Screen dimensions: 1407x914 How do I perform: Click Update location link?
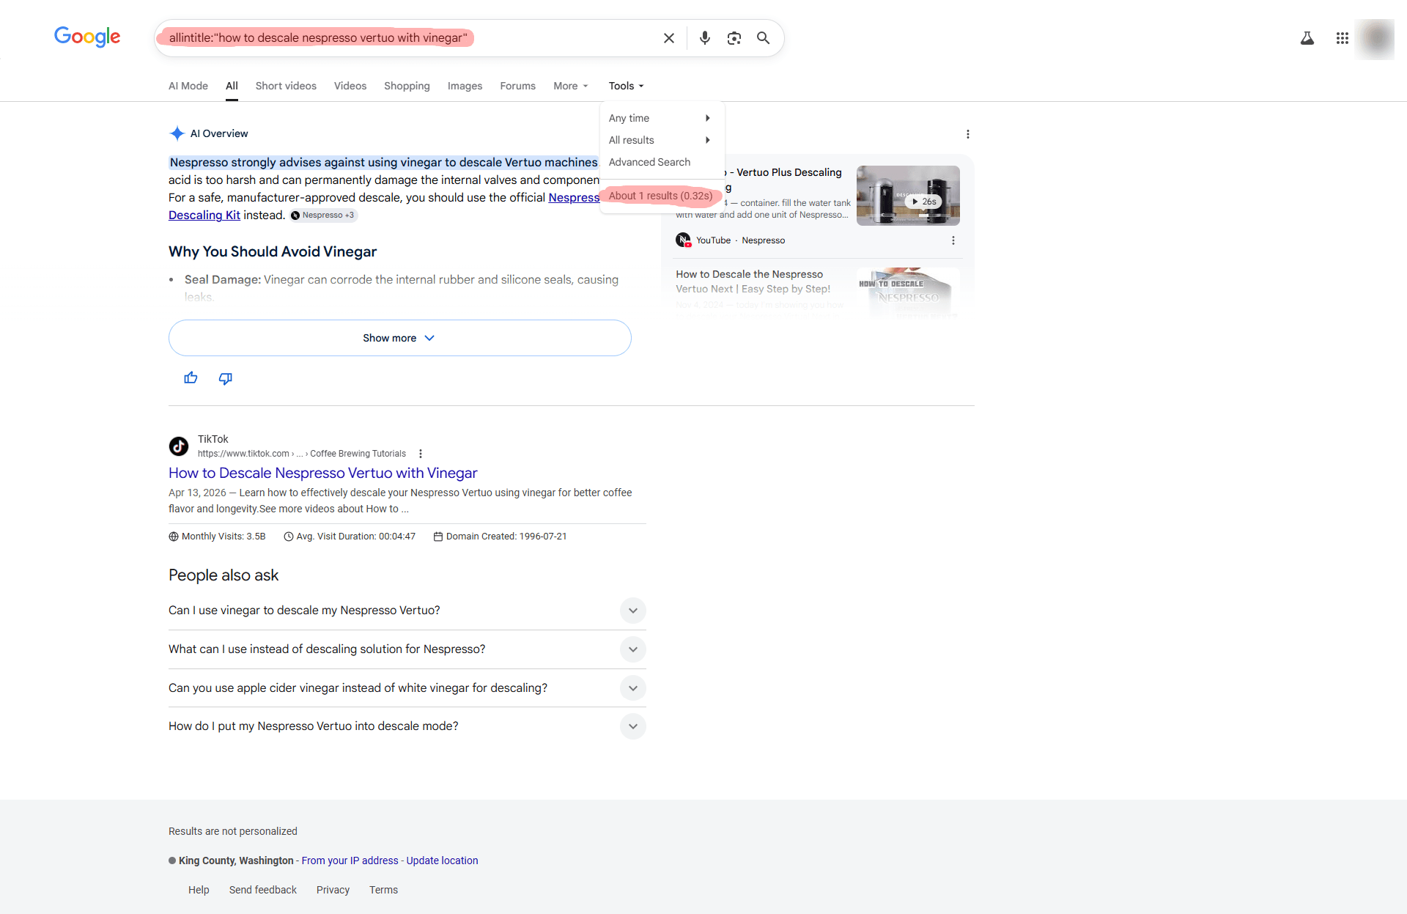pyautogui.click(x=442, y=860)
